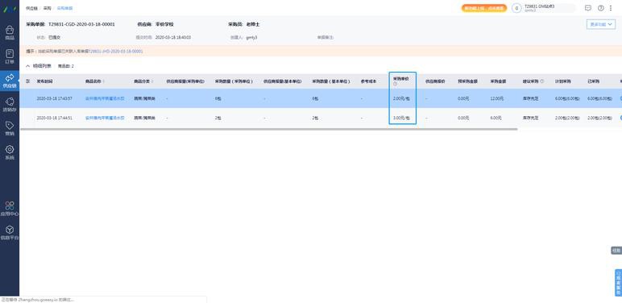
Task: Select the 供应链 supply chain sidebar icon
Action: tap(10, 81)
